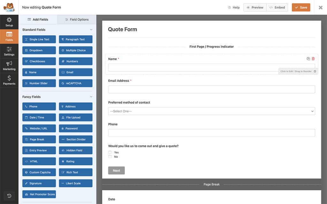Screen dimensions: 327x204
Task: Check the No checkbox
Action: click(x=110, y=157)
